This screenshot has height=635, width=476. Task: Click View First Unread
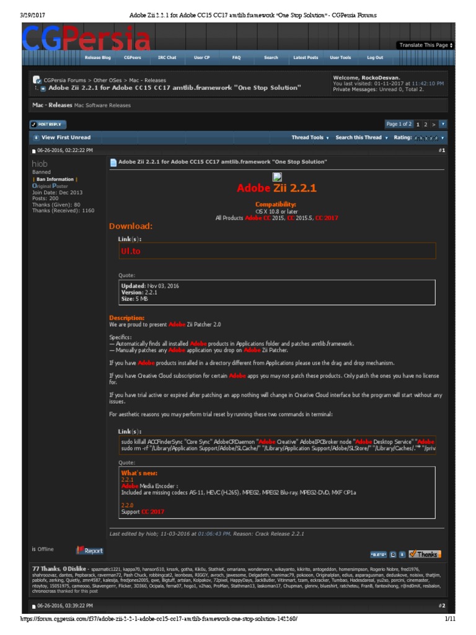click(66, 137)
